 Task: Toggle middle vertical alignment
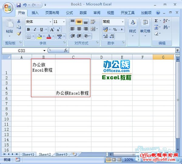pyautogui.click(x=79, y=22)
